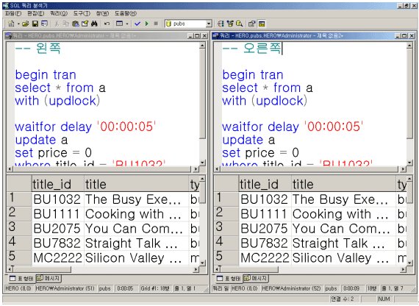Select the 표 형태 tab in left query window

[x=21, y=279]
